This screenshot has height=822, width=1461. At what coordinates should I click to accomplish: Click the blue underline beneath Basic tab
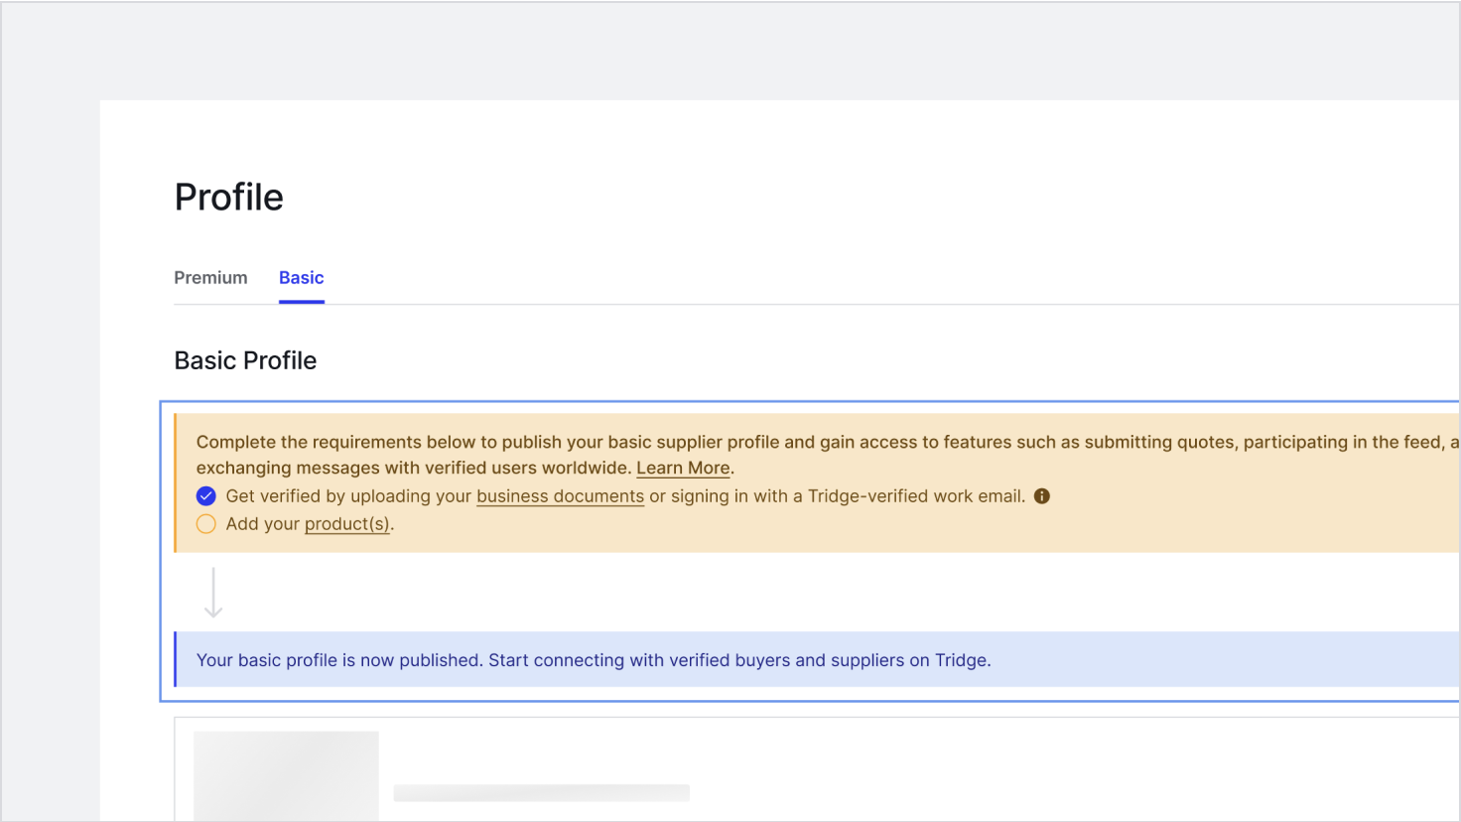pyautogui.click(x=301, y=301)
